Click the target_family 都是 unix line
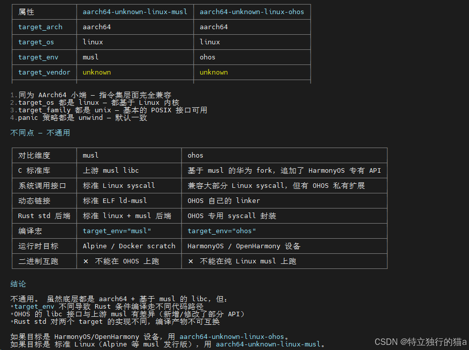 click(x=109, y=110)
